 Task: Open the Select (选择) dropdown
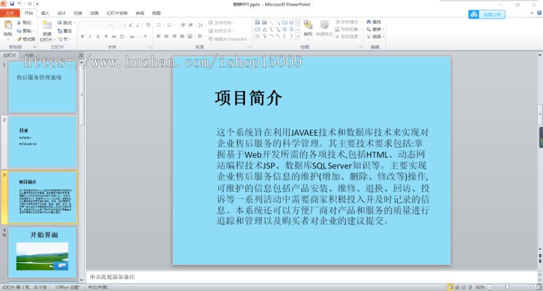[376, 36]
